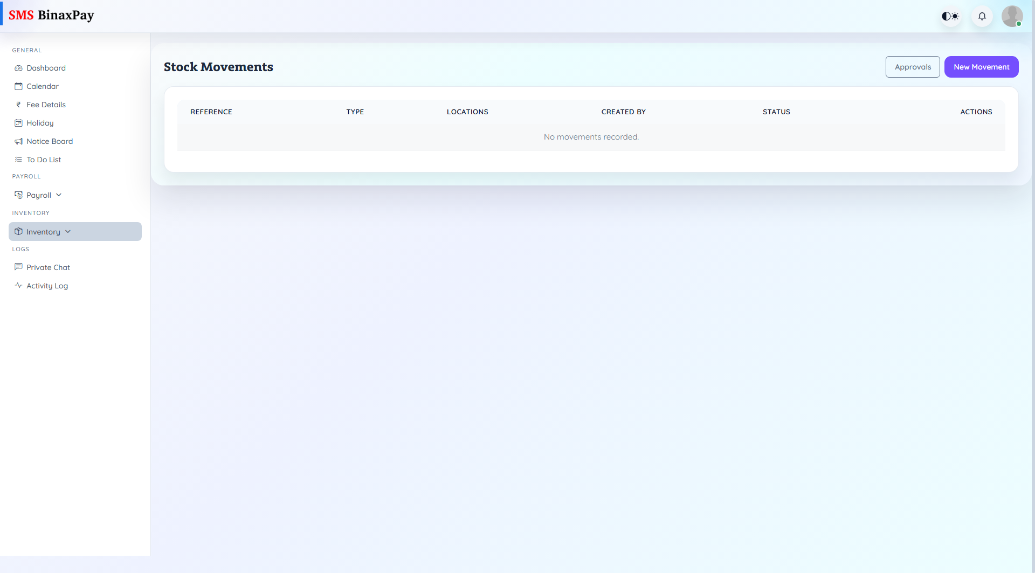Select the Payroll menu entry
This screenshot has height=573, width=1035.
pos(39,195)
